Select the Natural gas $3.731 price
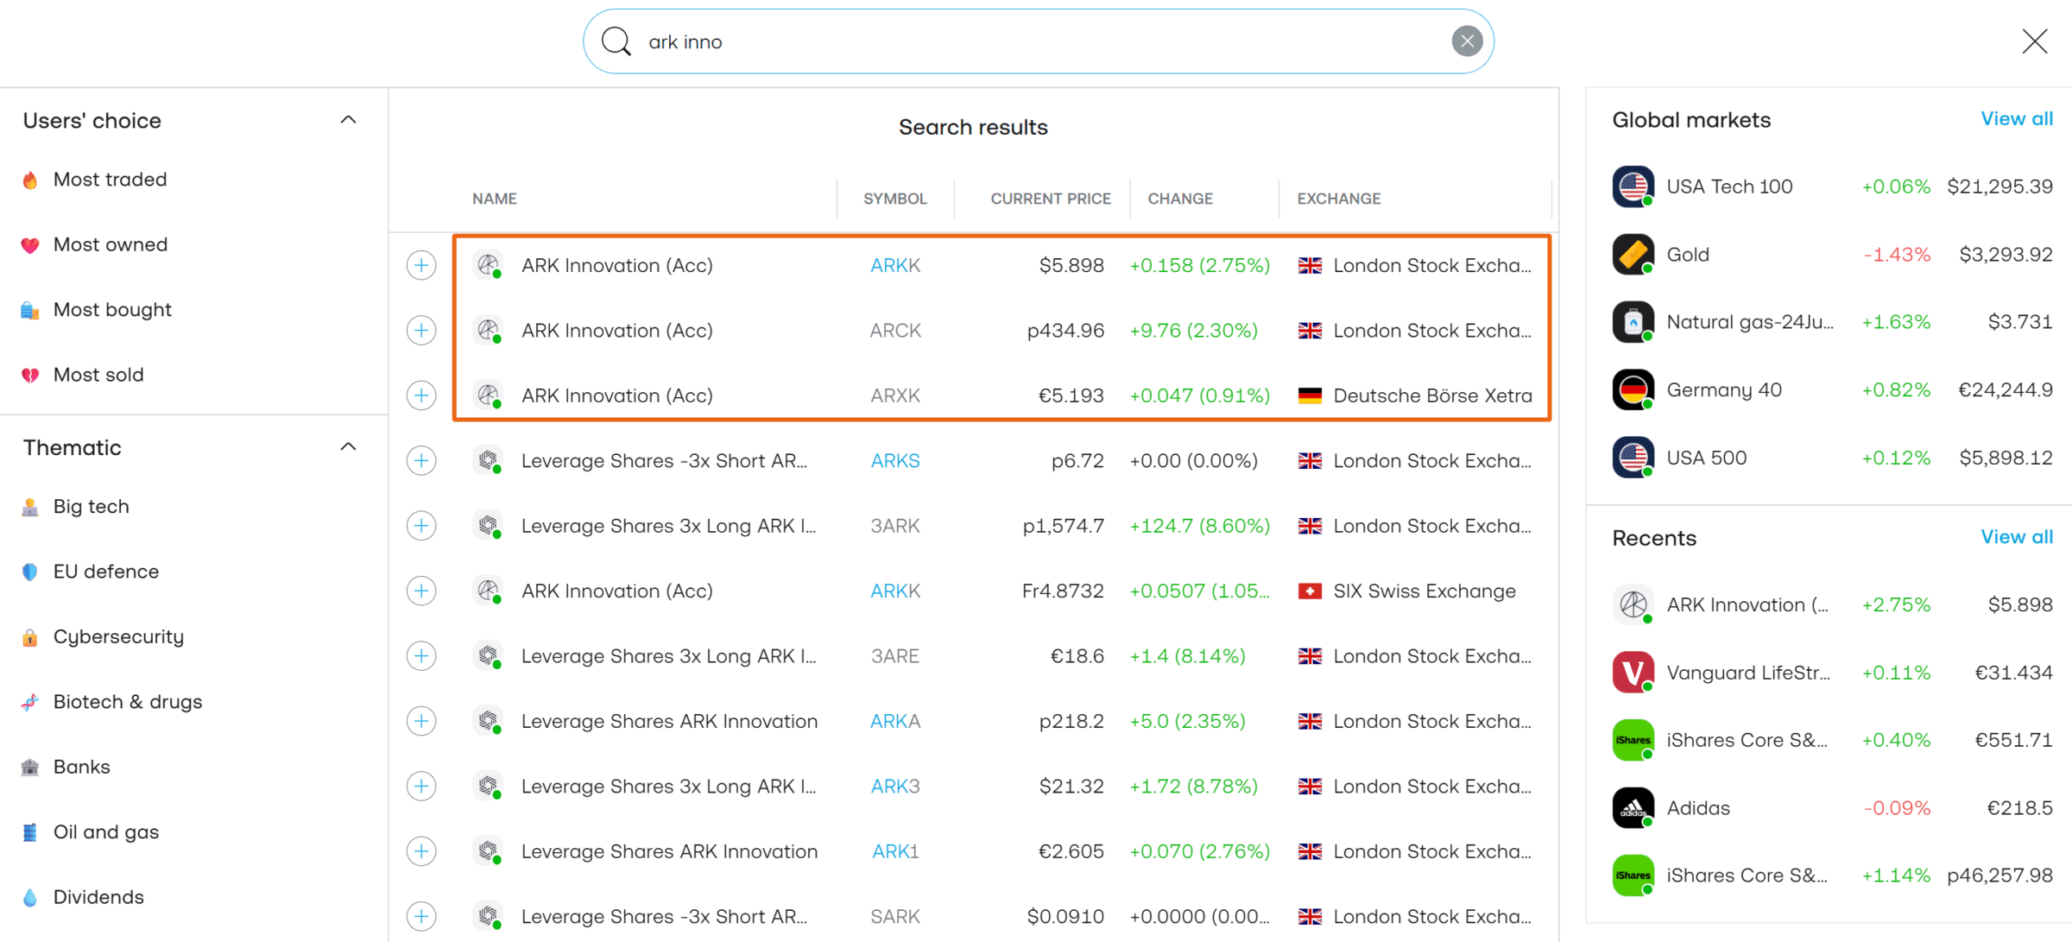The height and width of the screenshot is (942, 2072). [x=2020, y=322]
